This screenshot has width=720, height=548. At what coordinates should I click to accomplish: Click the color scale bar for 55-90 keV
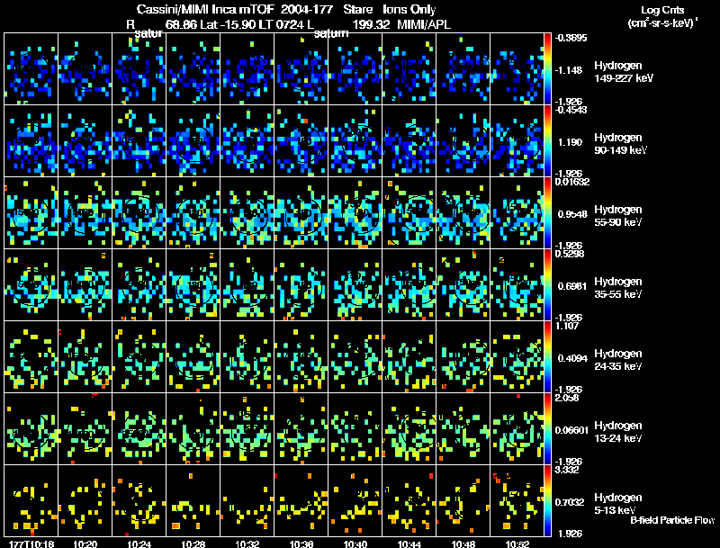547,213
